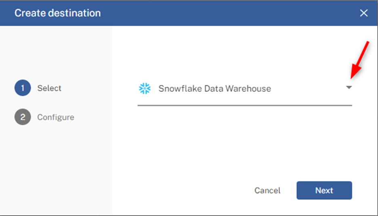Image resolution: width=378 pixels, height=216 pixels.
Task: Click the step 2 number circle
Action: 23,117
